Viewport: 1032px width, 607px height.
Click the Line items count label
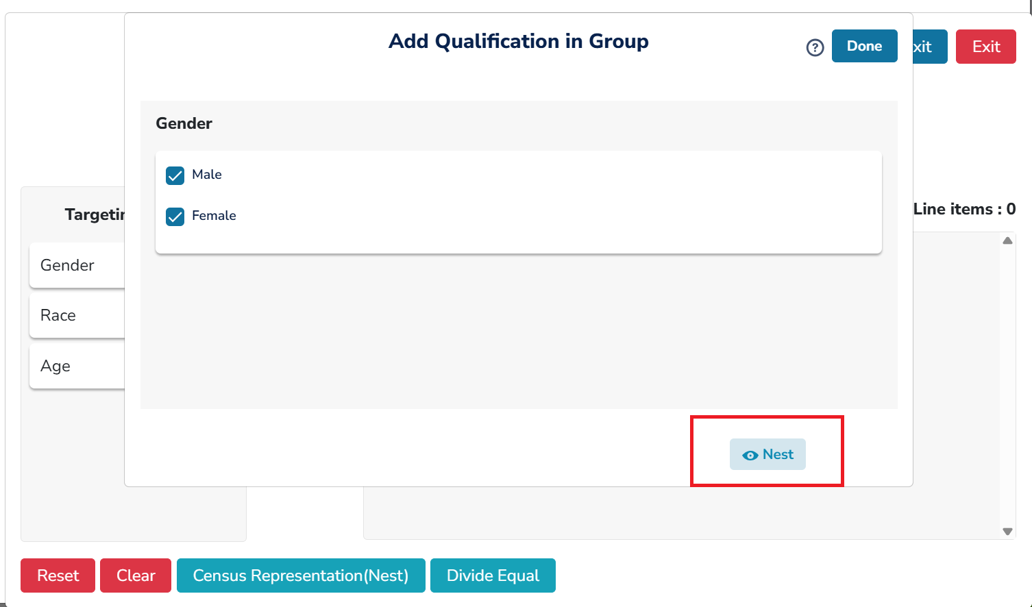(x=964, y=210)
